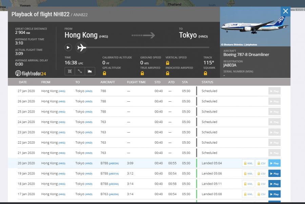Image resolution: width=305 pixels, height=204 pixels.
Task: Open the JA620A registration link
Action: tap(114, 195)
